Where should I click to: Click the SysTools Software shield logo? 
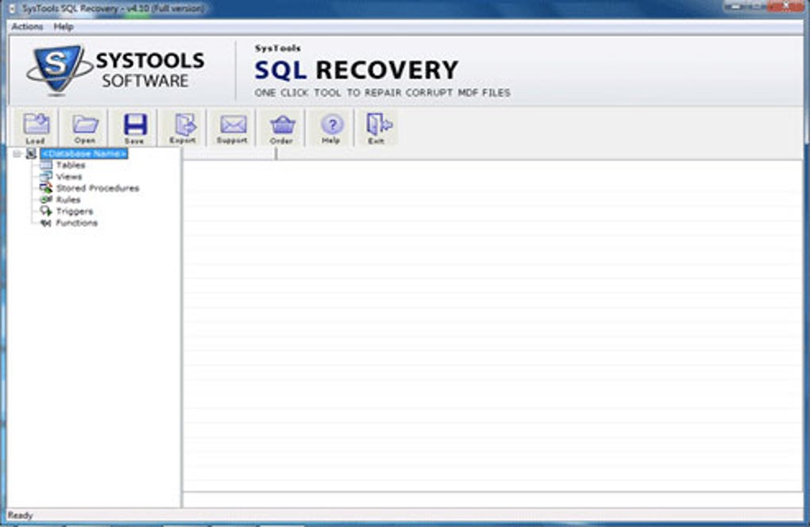[58, 70]
